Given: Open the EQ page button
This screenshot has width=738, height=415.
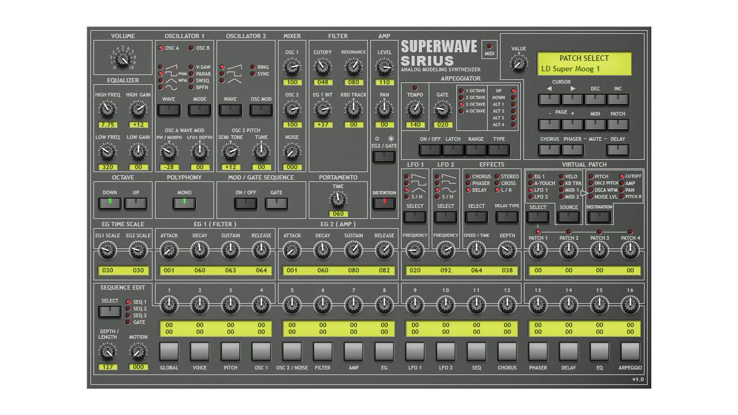Looking at the screenshot, I should click(600, 352).
